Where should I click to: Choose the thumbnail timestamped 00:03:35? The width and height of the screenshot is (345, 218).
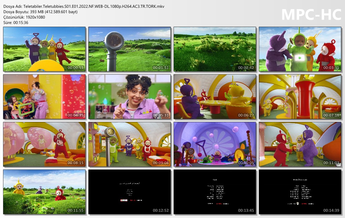tap(300, 49)
